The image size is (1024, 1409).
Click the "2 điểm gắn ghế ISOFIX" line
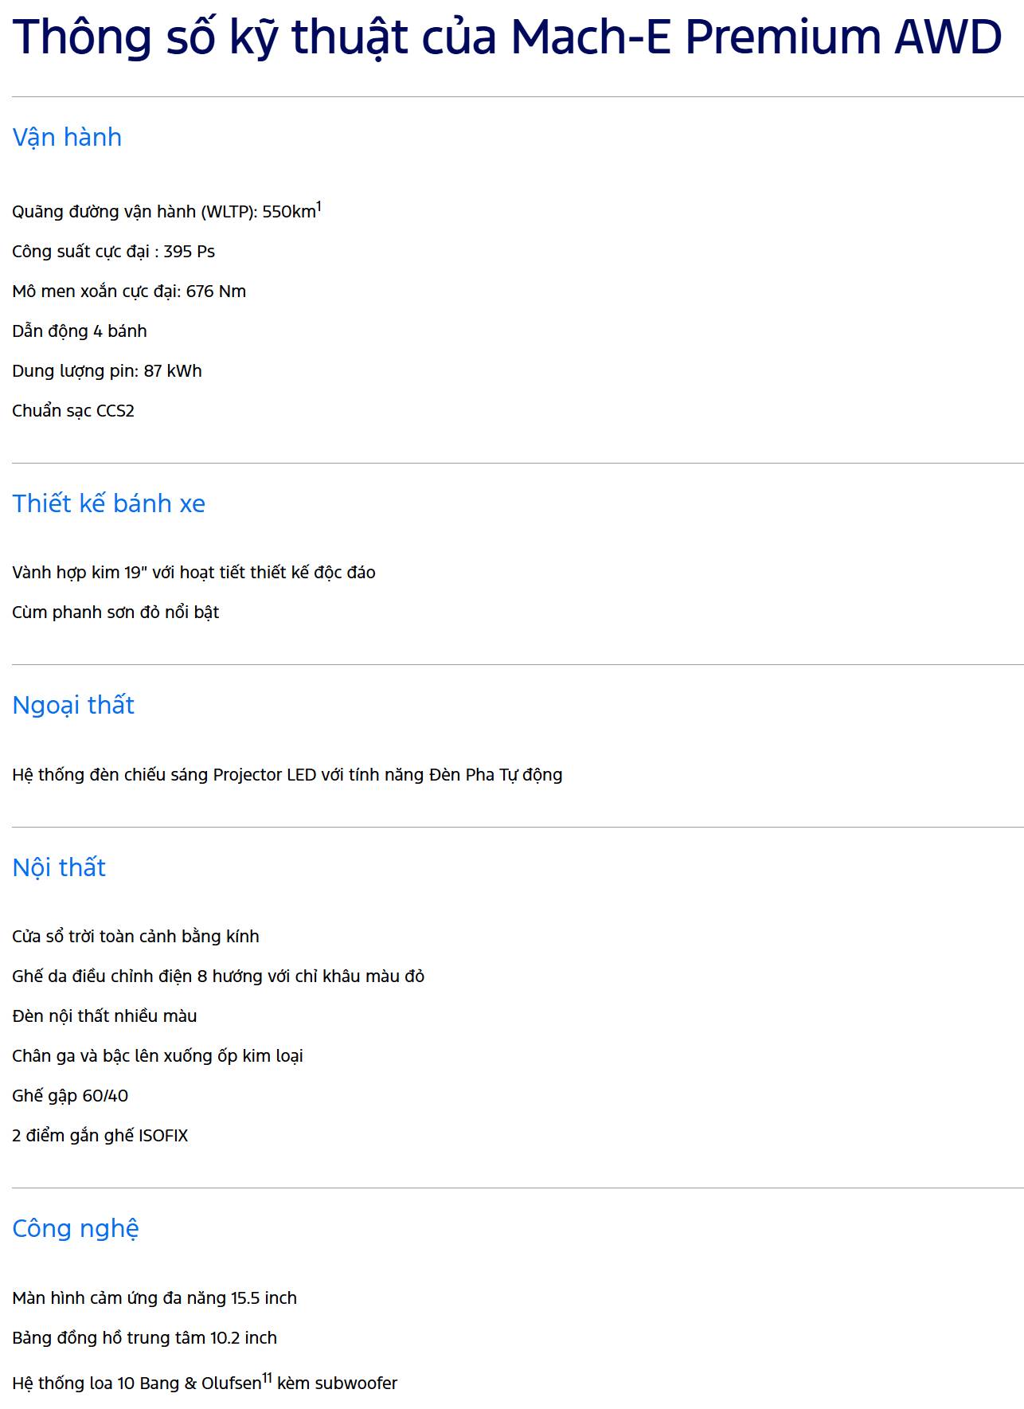click(100, 1136)
